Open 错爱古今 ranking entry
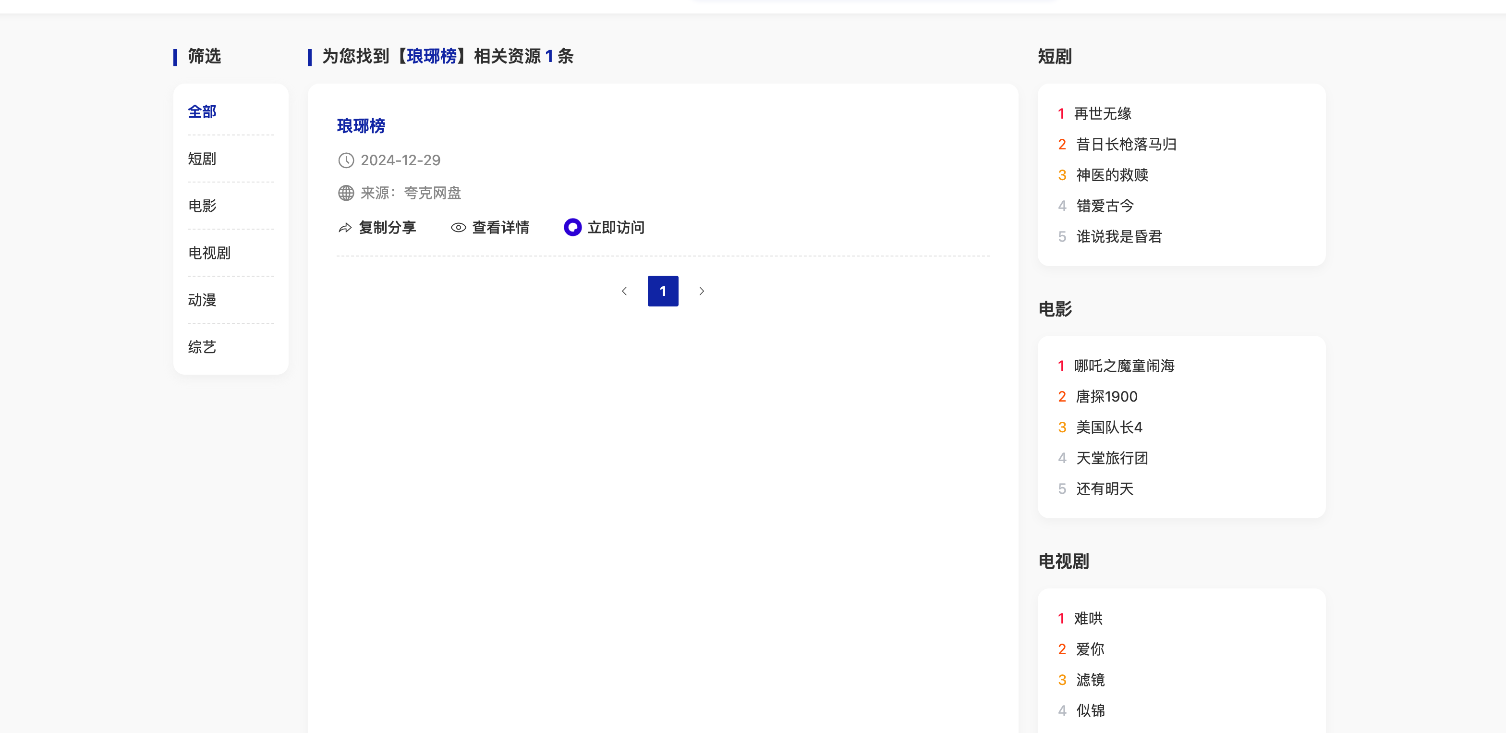The height and width of the screenshot is (733, 1506). [1105, 207]
